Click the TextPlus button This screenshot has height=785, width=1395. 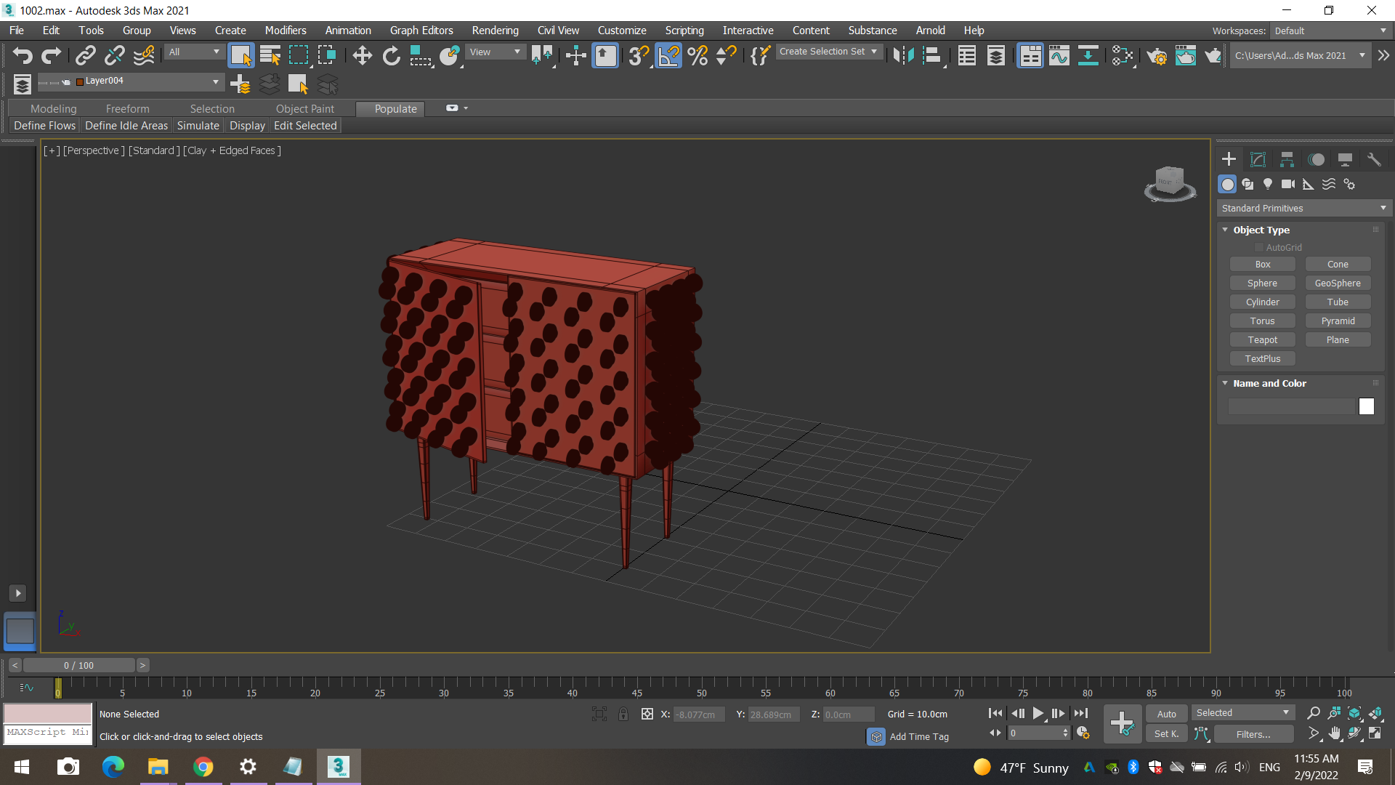coord(1263,359)
